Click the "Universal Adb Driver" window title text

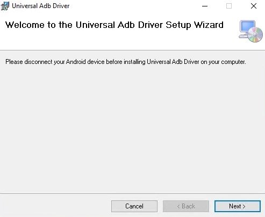click(x=41, y=6)
